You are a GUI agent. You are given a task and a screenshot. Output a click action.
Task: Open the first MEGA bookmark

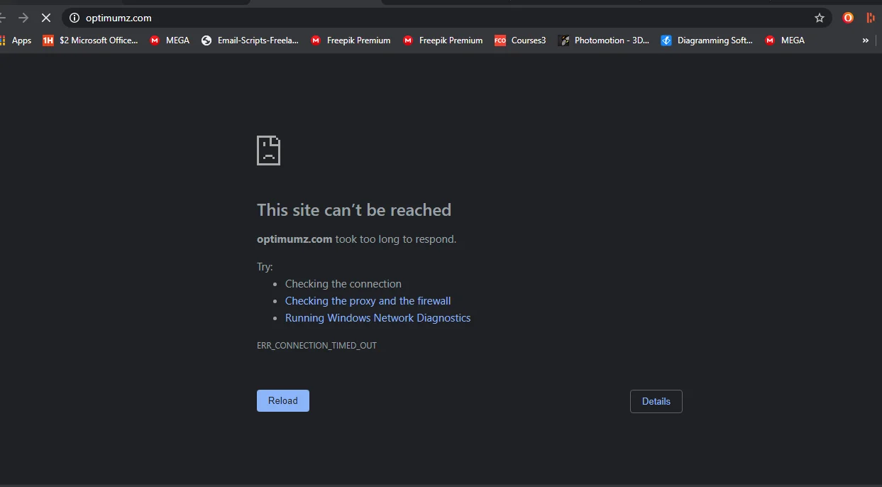click(x=170, y=40)
